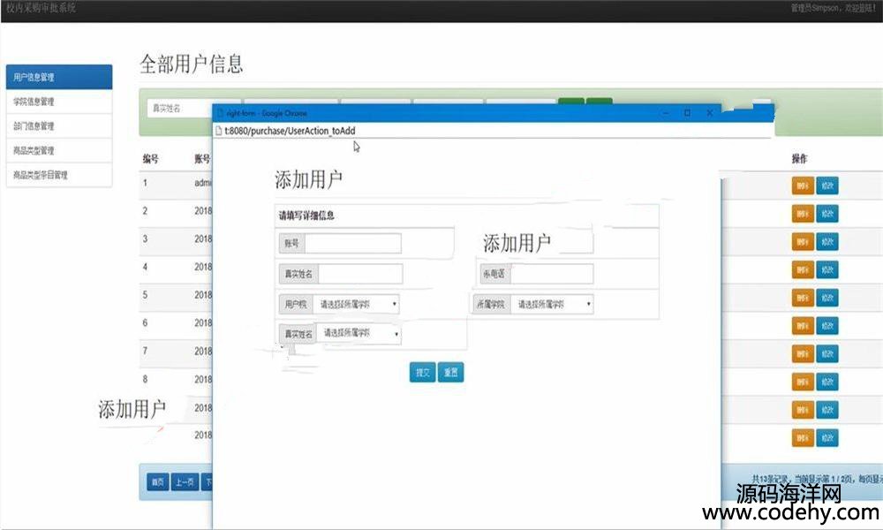
Task: Click 校内采购审批系统 title in top bar
Action: [x=42, y=9]
